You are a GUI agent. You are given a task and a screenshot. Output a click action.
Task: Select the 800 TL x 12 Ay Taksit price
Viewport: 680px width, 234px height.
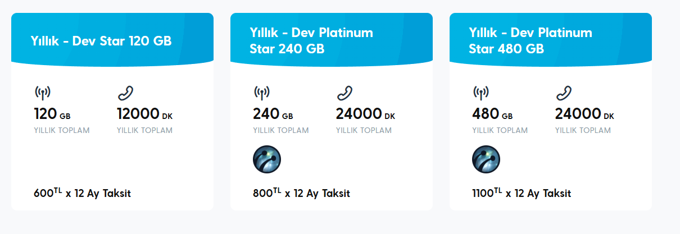click(x=301, y=194)
